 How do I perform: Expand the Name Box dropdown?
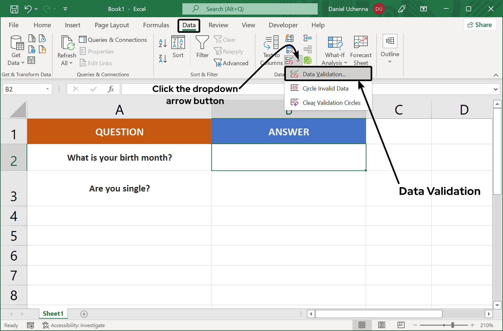click(x=47, y=89)
